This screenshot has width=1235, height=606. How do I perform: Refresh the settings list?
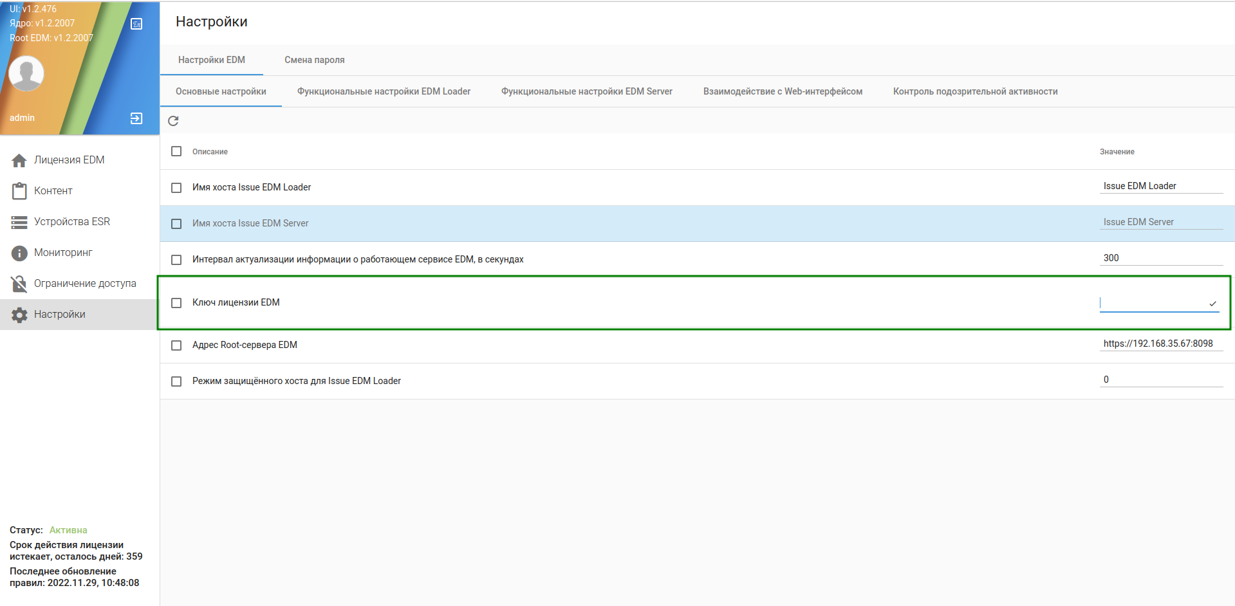[173, 121]
